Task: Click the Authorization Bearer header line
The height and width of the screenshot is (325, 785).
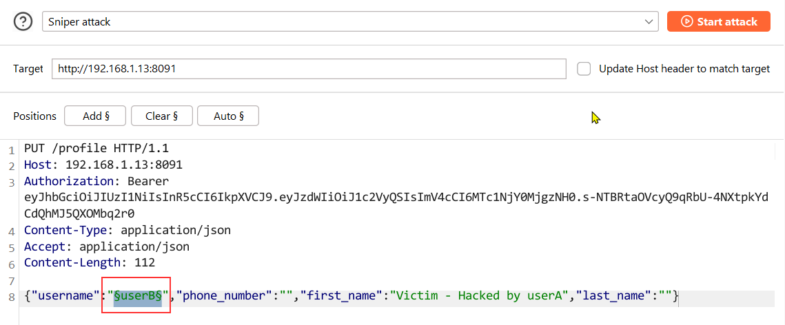Action: point(96,180)
